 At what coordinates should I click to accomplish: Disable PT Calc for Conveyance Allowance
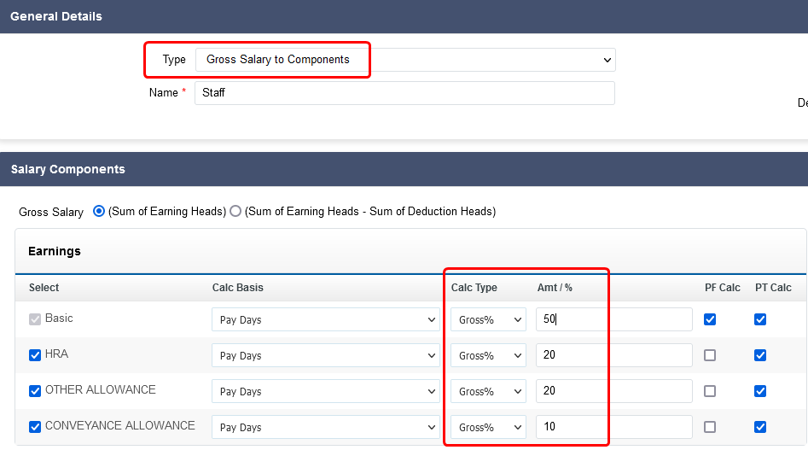pyautogui.click(x=760, y=427)
